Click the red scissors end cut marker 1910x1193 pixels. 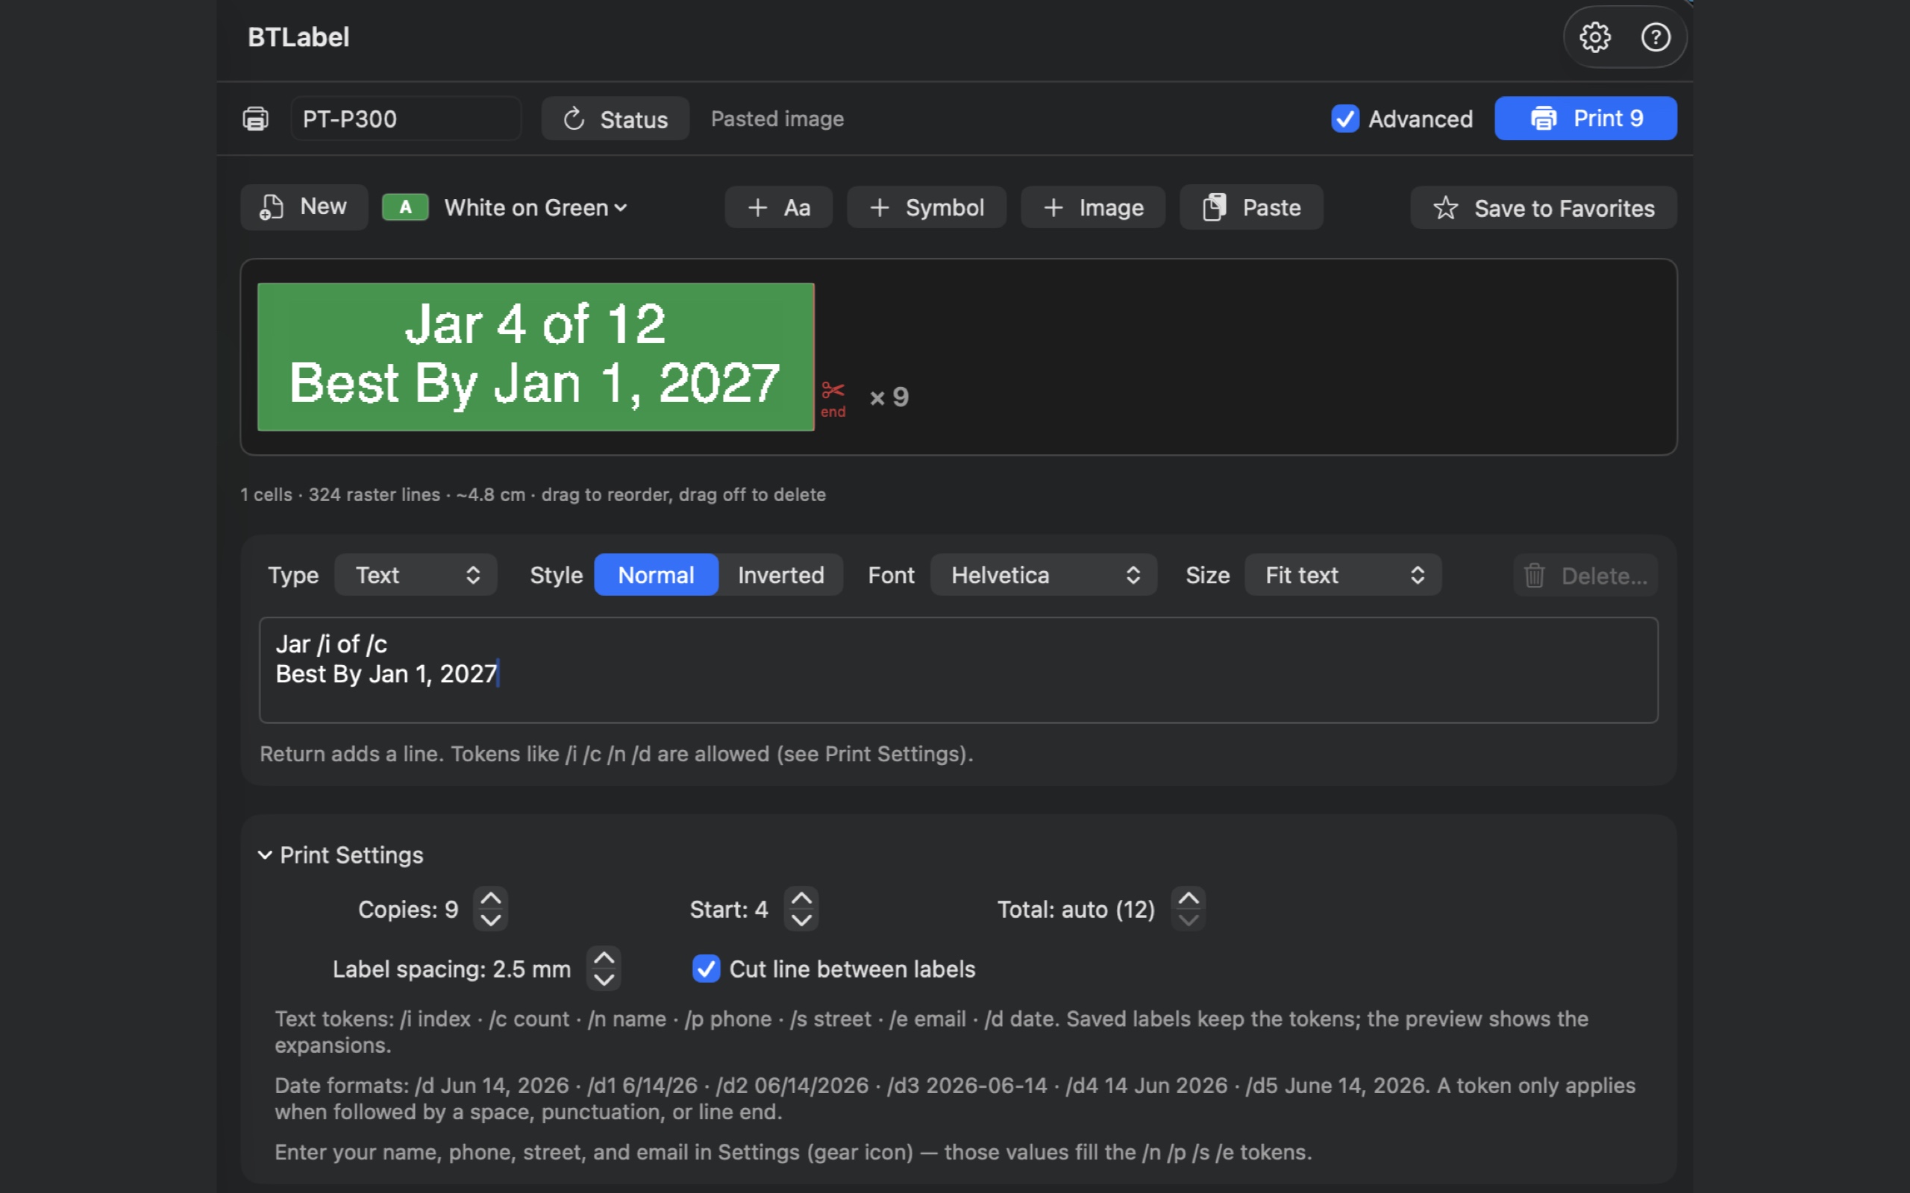(833, 398)
